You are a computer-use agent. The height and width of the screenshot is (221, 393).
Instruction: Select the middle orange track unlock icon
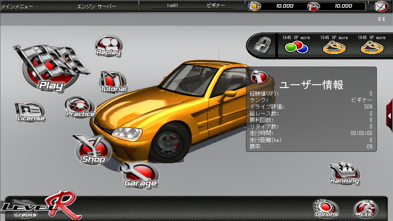coord(334,47)
